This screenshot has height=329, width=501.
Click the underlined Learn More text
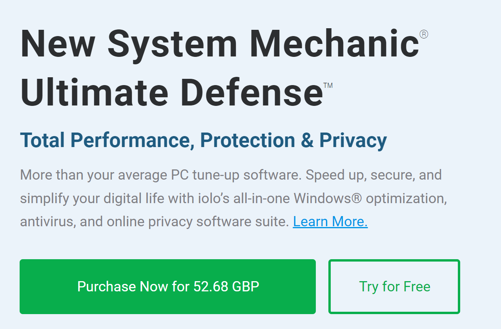[x=330, y=221]
